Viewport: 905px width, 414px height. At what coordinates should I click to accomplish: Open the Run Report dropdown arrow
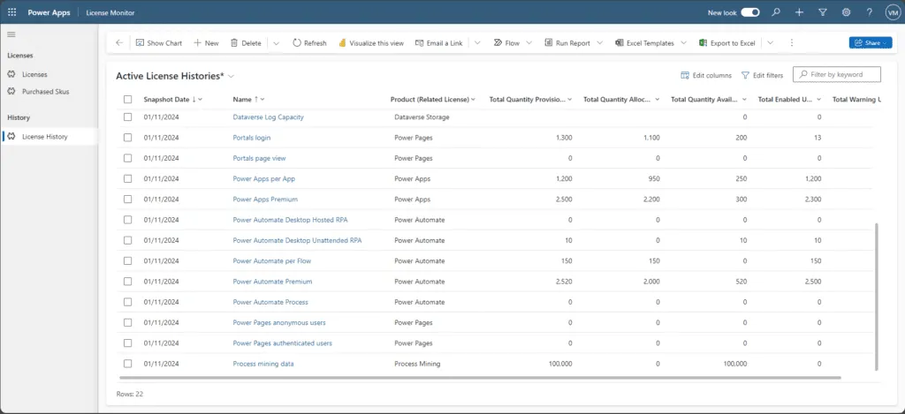tap(600, 42)
